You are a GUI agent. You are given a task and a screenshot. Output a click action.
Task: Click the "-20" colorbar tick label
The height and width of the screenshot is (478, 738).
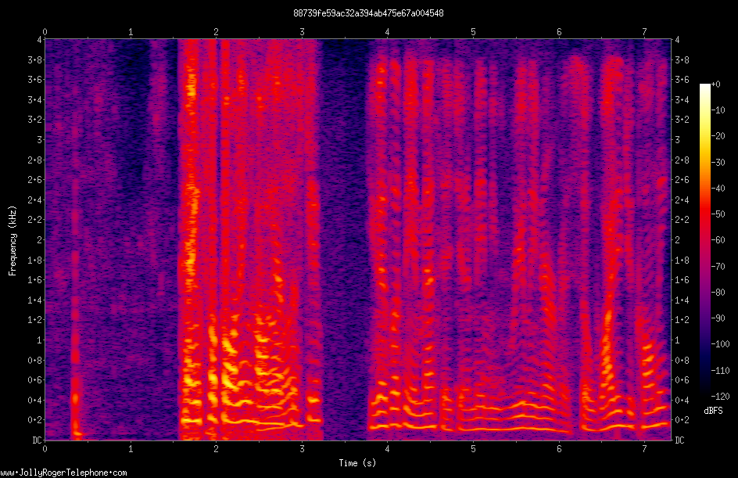(x=718, y=136)
